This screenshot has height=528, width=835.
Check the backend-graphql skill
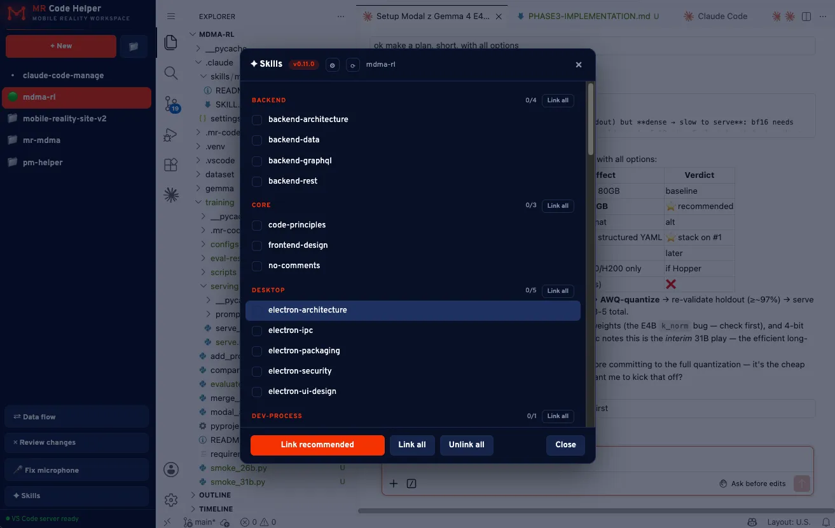coord(257,161)
